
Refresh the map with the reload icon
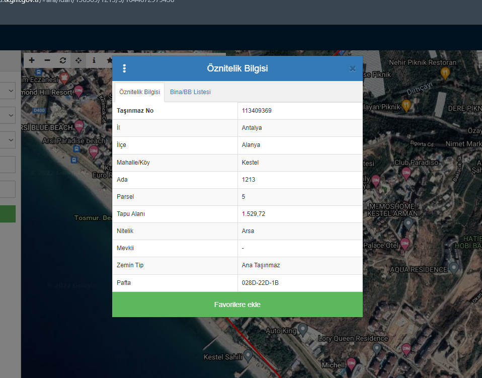pyautogui.click(x=63, y=60)
